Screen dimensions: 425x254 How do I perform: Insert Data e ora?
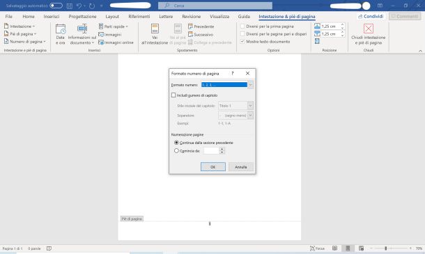pos(61,34)
